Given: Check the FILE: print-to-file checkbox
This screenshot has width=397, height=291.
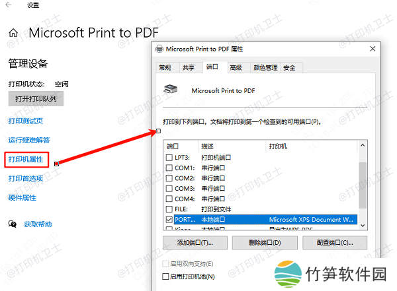Looking at the screenshot, I should [x=169, y=209].
